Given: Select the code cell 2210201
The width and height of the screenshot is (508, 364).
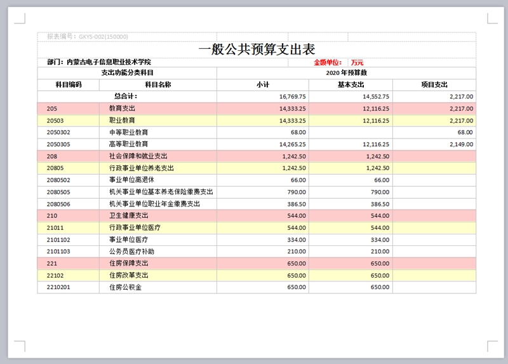Looking at the screenshot, I should (x=58, y=287).
